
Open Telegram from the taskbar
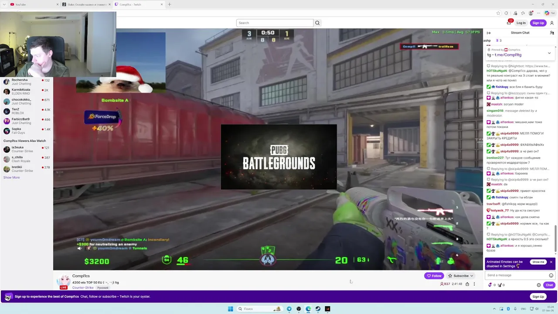289,309
